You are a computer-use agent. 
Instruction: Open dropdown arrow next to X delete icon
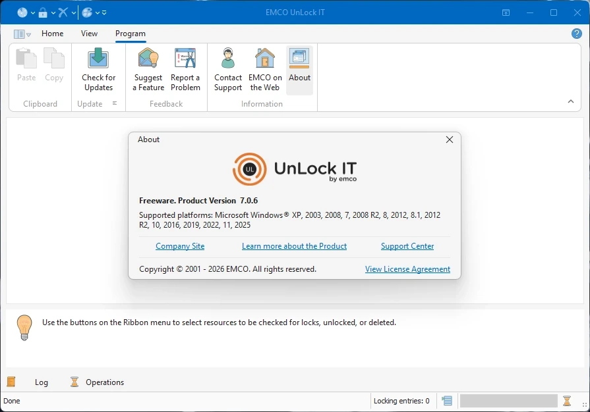73,13
